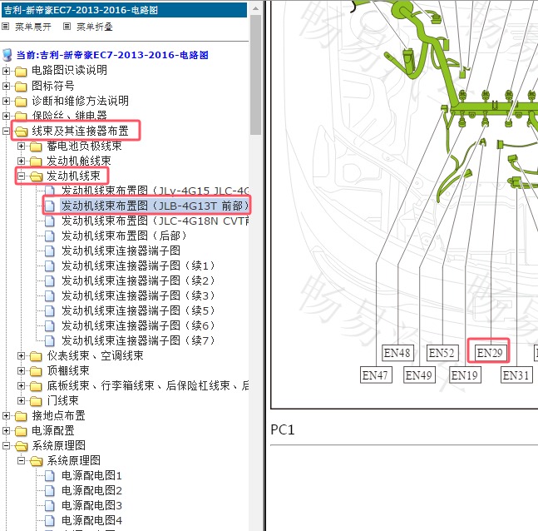Image resolution: width=538 pixels, height=531 pixels.
Task: Click the computer icon beside current manual title
Action: (7, 55)
